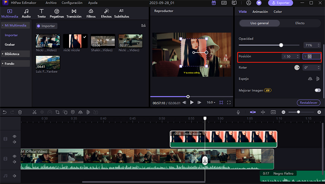Open the Ayuda menu

[x=93, y=3]
